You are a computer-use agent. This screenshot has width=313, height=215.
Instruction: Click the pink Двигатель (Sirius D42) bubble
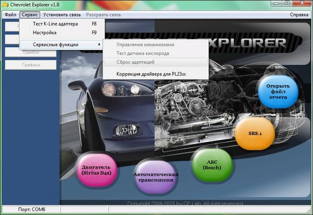pos(96,170)
